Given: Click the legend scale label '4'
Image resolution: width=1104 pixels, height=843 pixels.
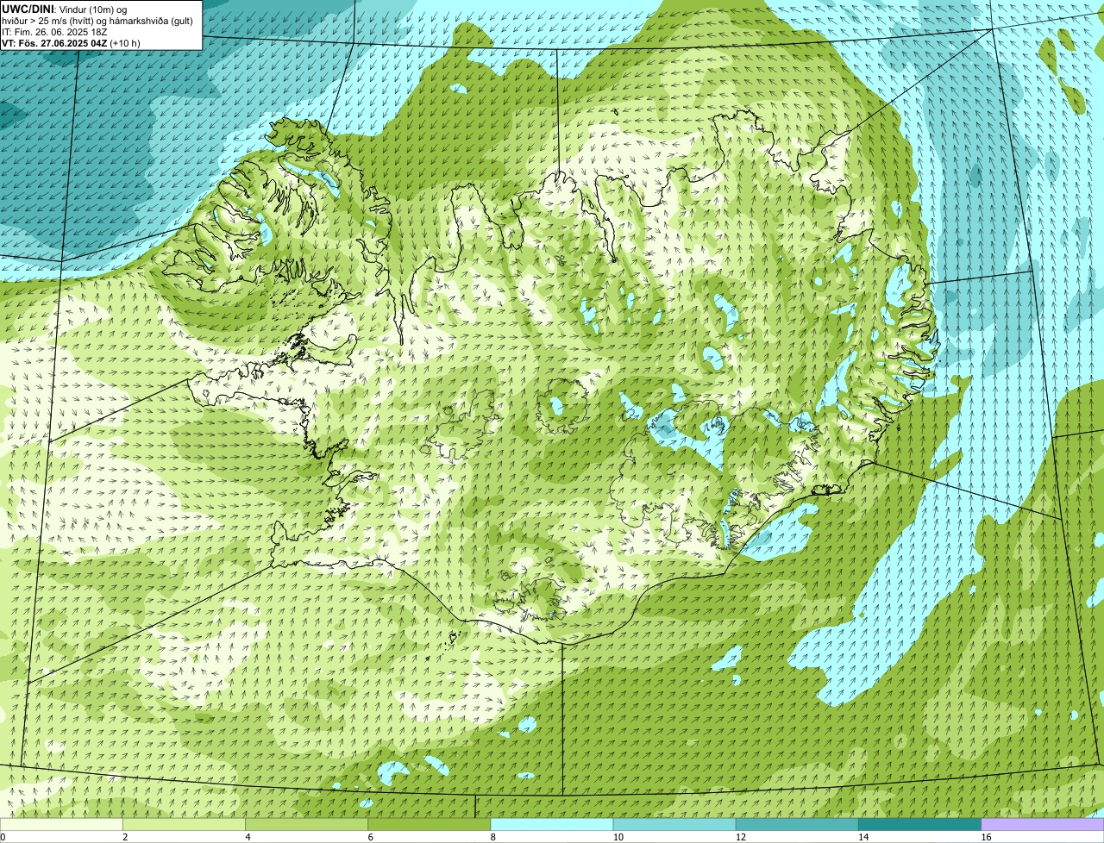Looking at the screenshot, I should (x=248, y=837).
